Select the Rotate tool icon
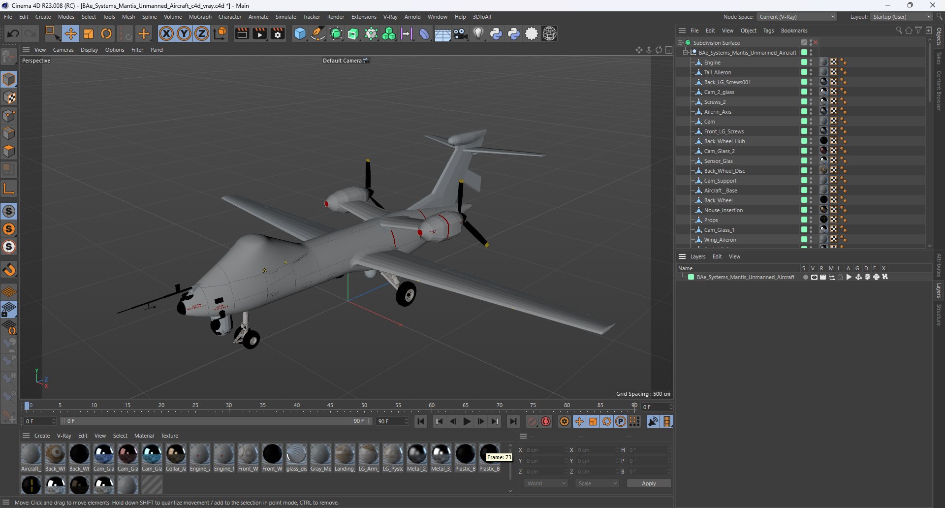The image size is (945, 508). tap(106, 33)
